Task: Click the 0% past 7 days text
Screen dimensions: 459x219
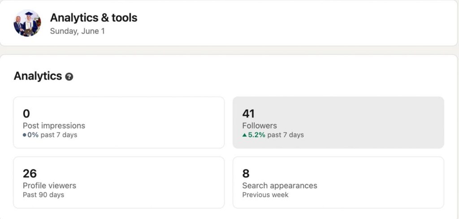Action: 52,135
